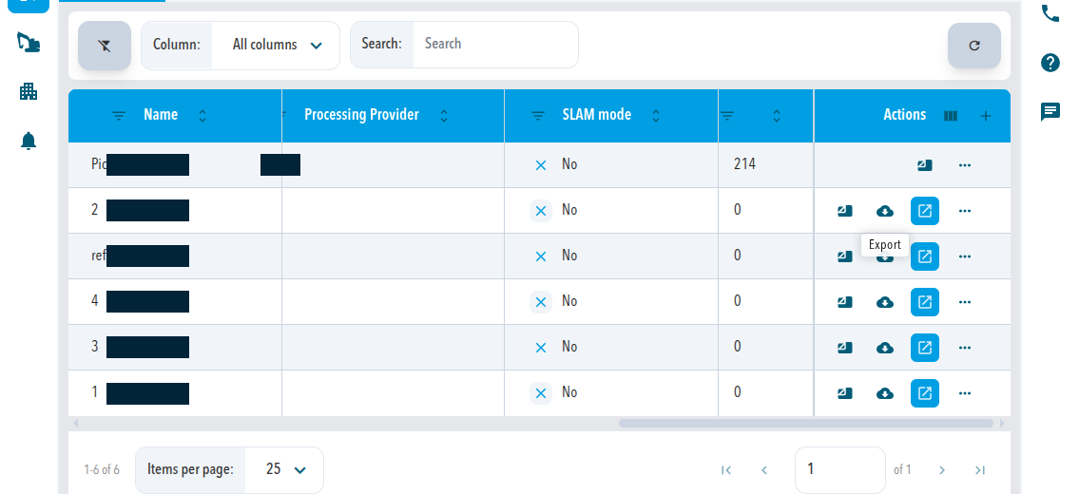Click the '1-6 of 6' count text
This screenshot has height=494, width=1079.
pyautogui.click(x=102, y=470)
